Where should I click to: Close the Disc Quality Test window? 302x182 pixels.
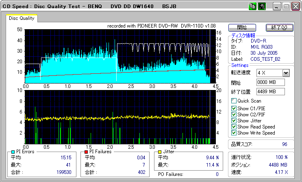pyautogui.click(x=295, y=6)
